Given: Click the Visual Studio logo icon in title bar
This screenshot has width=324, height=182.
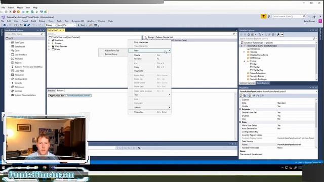Looking at the screenshot, I should (3, 17).
